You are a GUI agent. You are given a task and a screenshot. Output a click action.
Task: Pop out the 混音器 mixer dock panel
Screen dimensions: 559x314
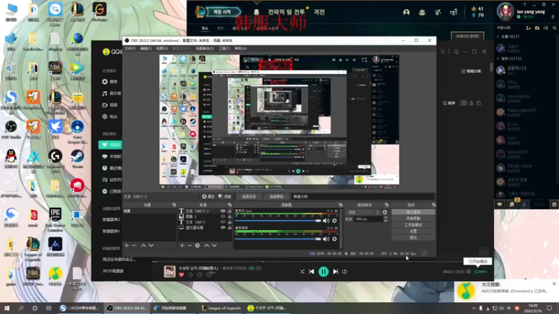(x=340, y=205)
